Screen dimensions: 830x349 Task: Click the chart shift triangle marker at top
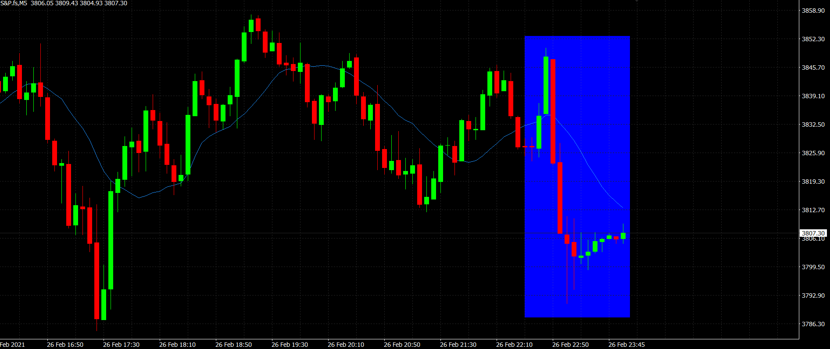637,1
